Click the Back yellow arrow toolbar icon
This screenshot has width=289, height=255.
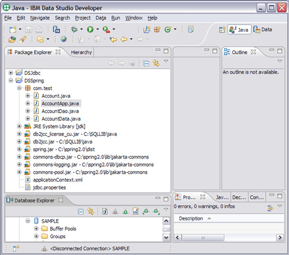[124, 39]
